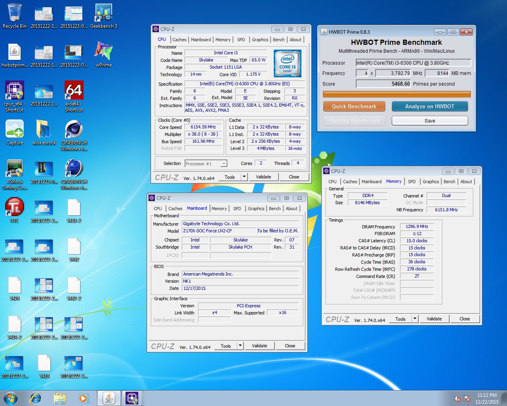Click Validate in Memory CPU-Z window
Screen dimensions: 507x406
pyautogui.click(x=434, y=319)
